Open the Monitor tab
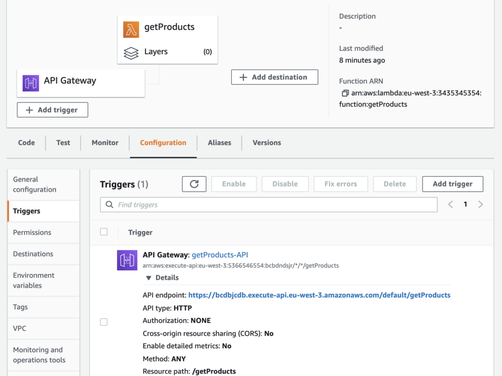This screenshot has height=376, width=502. 105,142
